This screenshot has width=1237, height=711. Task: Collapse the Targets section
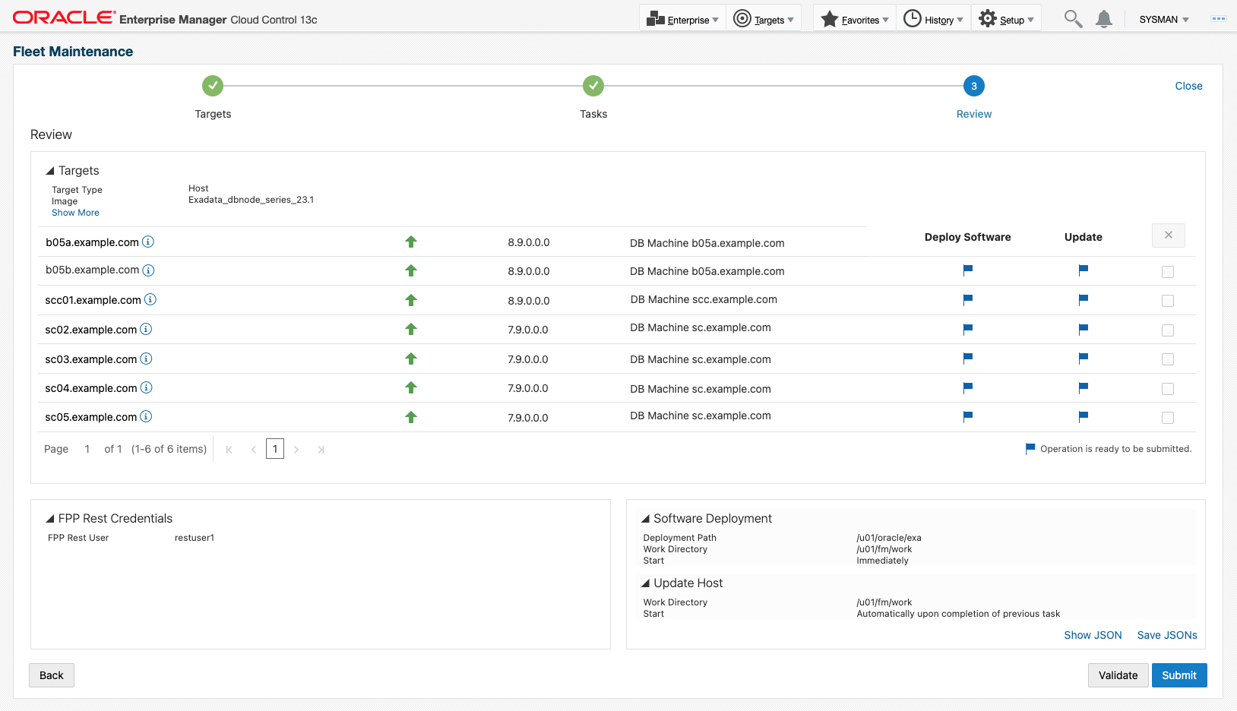coord(50,171)
